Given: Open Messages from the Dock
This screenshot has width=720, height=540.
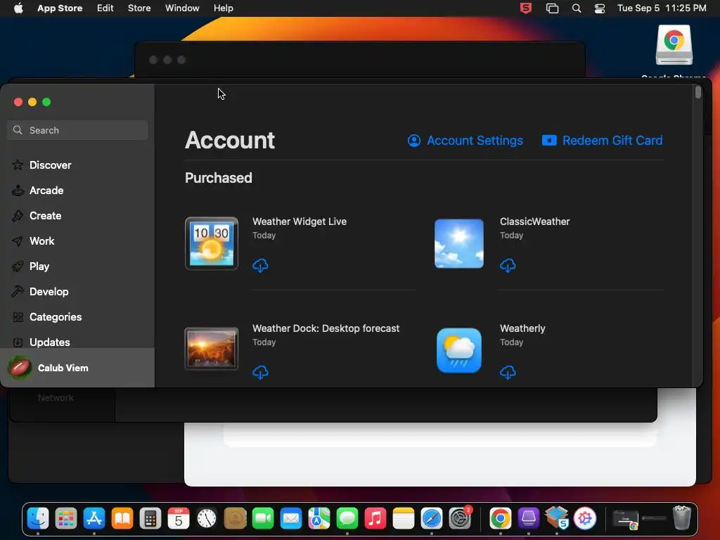Looking at the screenshot, I should pos(347,518).
